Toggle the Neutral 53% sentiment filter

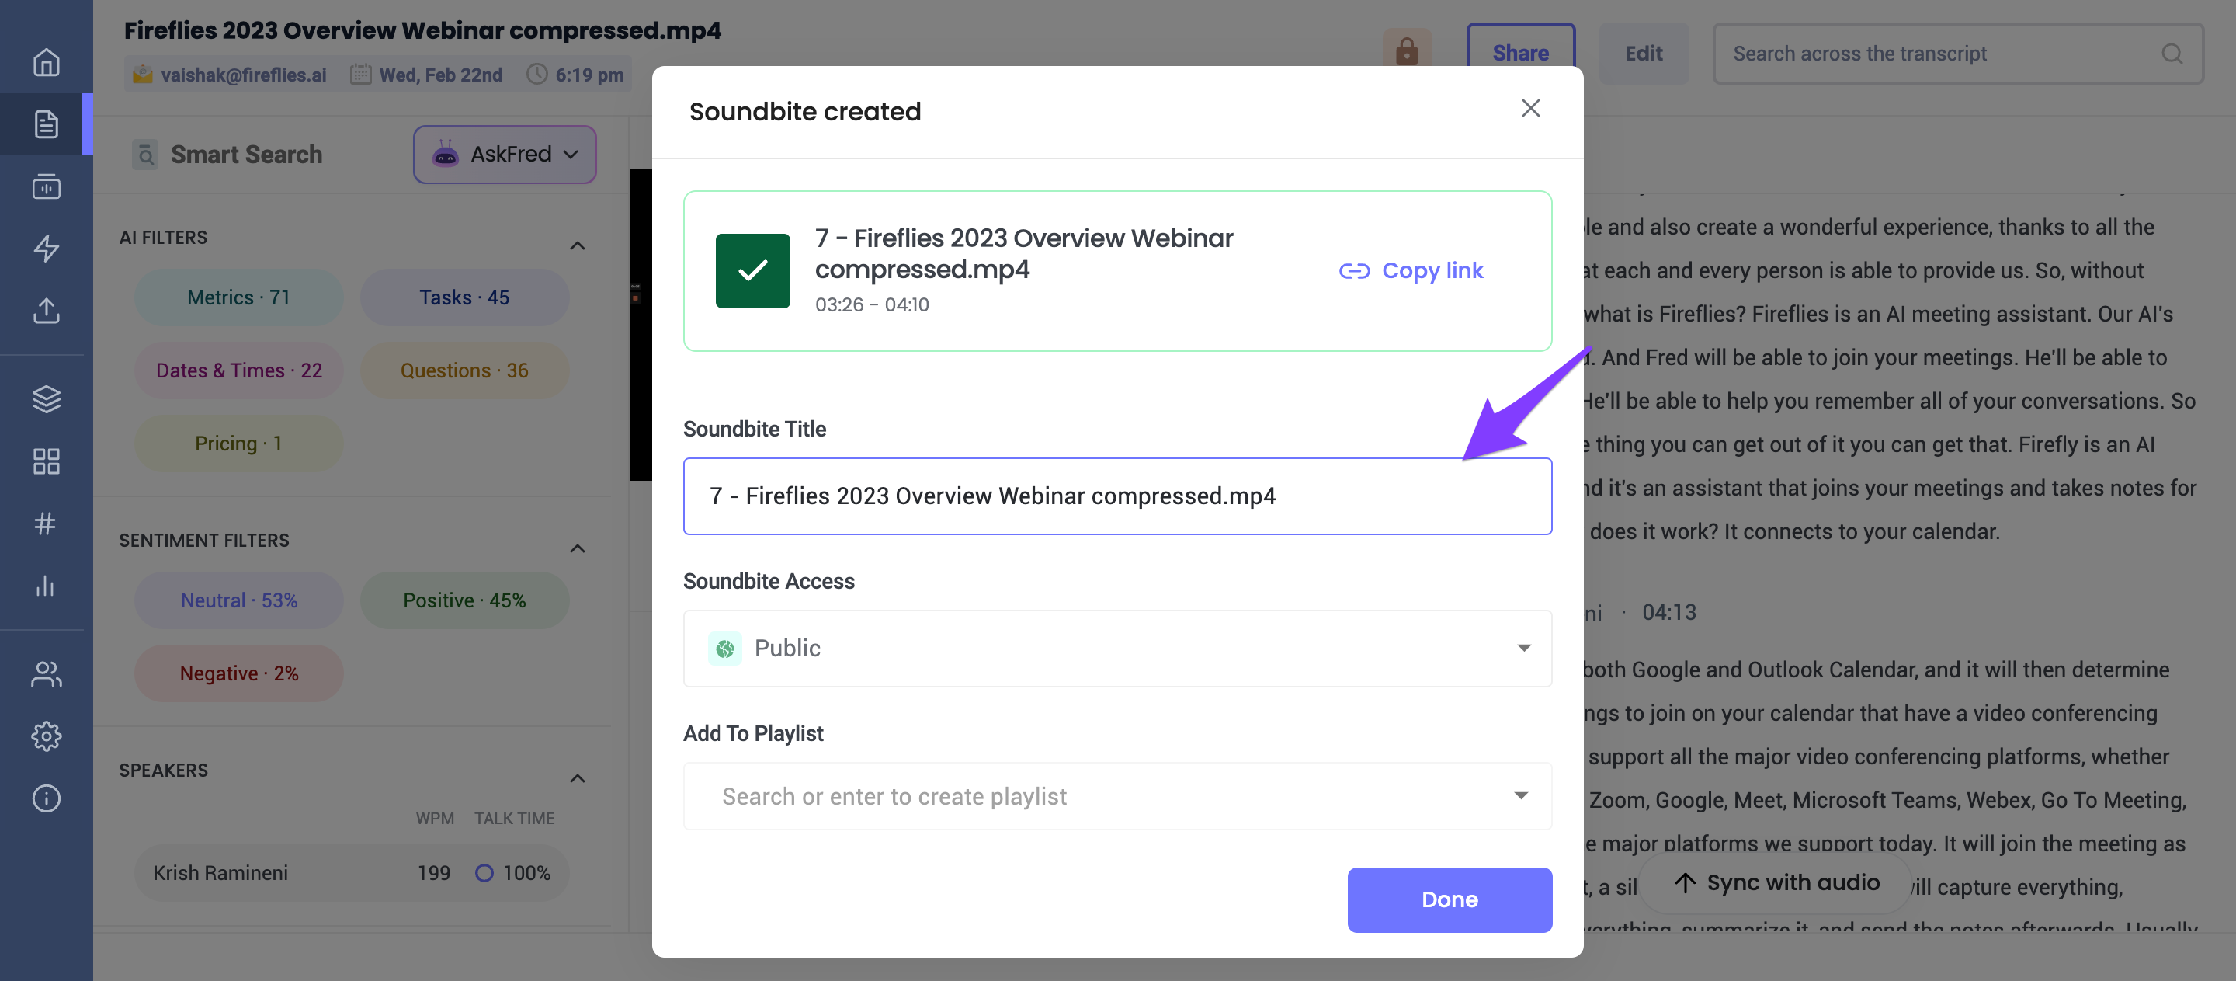click(x=238, y=600)
